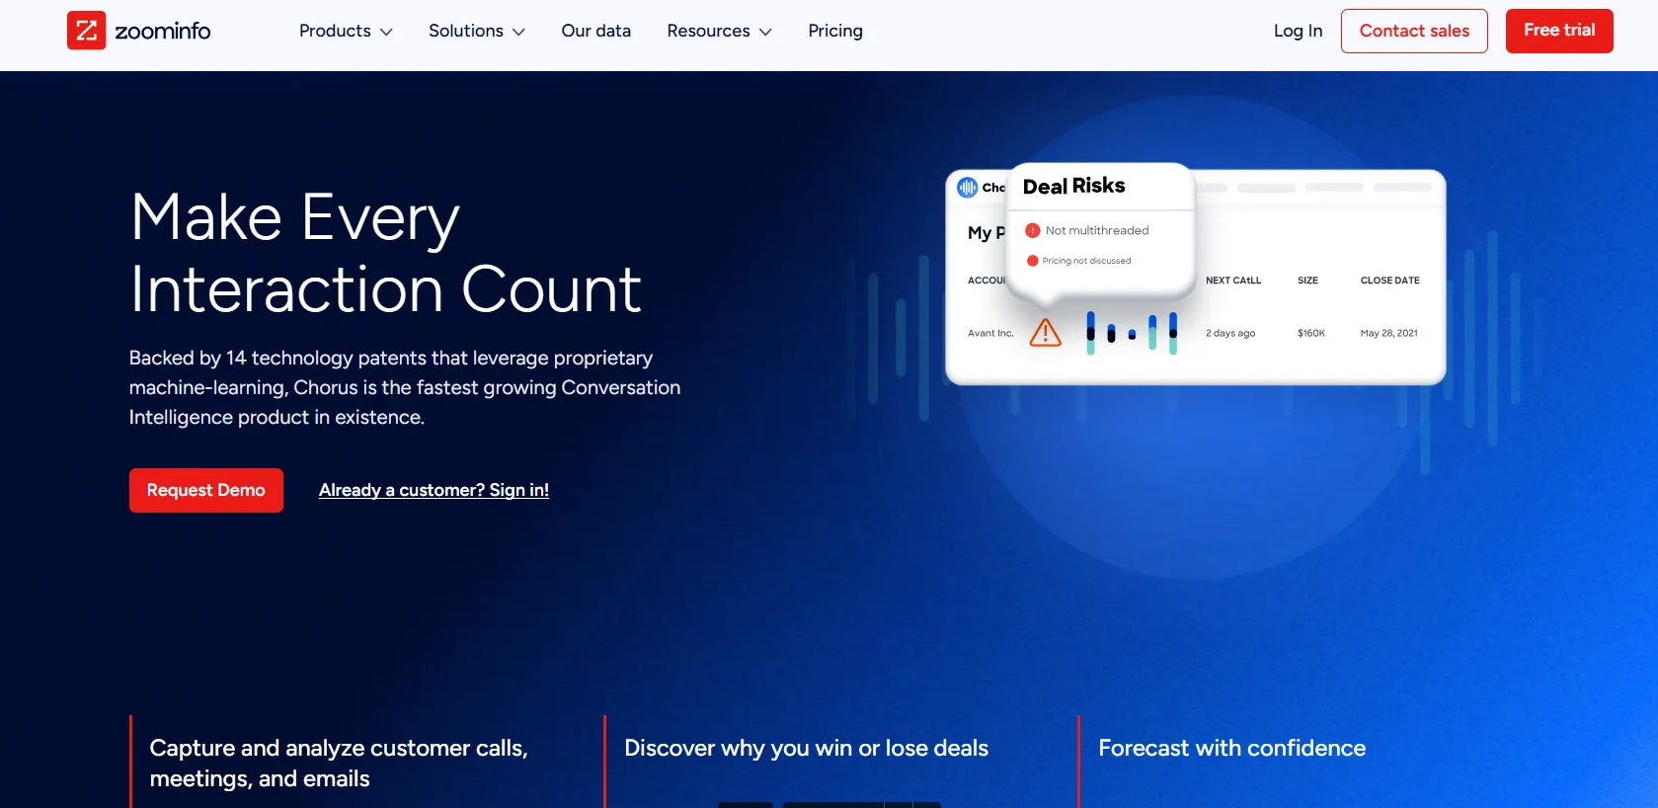Click the orange warning triangle icon
This screenshot has height=808, width=1658.
(x=1045, y=333)
